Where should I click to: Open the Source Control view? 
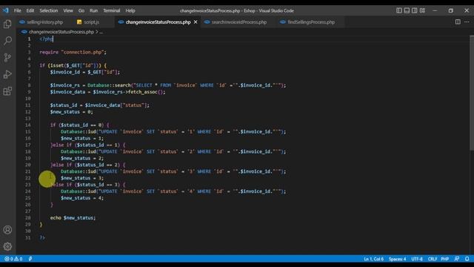(x=7, y=58)
